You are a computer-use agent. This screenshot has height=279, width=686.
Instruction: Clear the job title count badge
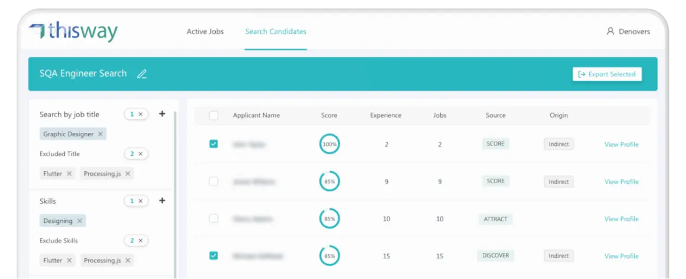[x=141, y=114]
